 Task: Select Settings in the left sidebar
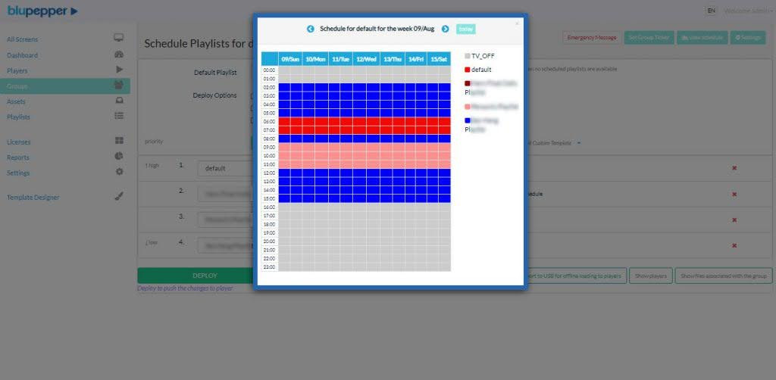18,173
